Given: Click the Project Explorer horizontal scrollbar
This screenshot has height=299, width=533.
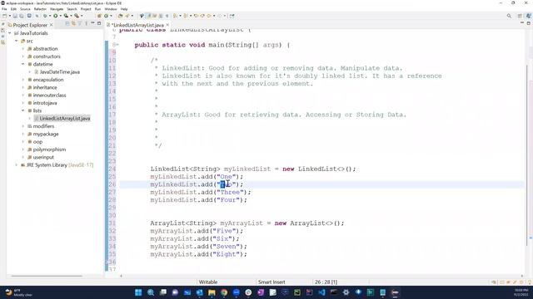Looking at the screenshot, I should (47, 276).
